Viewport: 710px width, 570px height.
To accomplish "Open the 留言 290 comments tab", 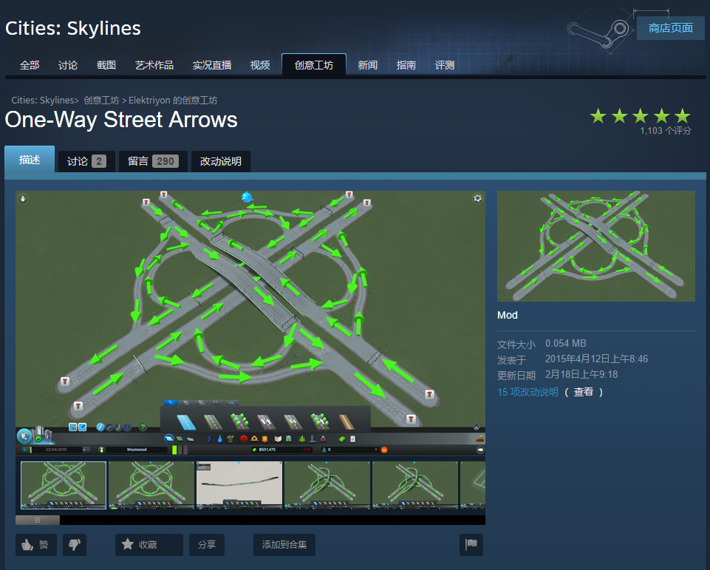I will click(x=153, y=161).
